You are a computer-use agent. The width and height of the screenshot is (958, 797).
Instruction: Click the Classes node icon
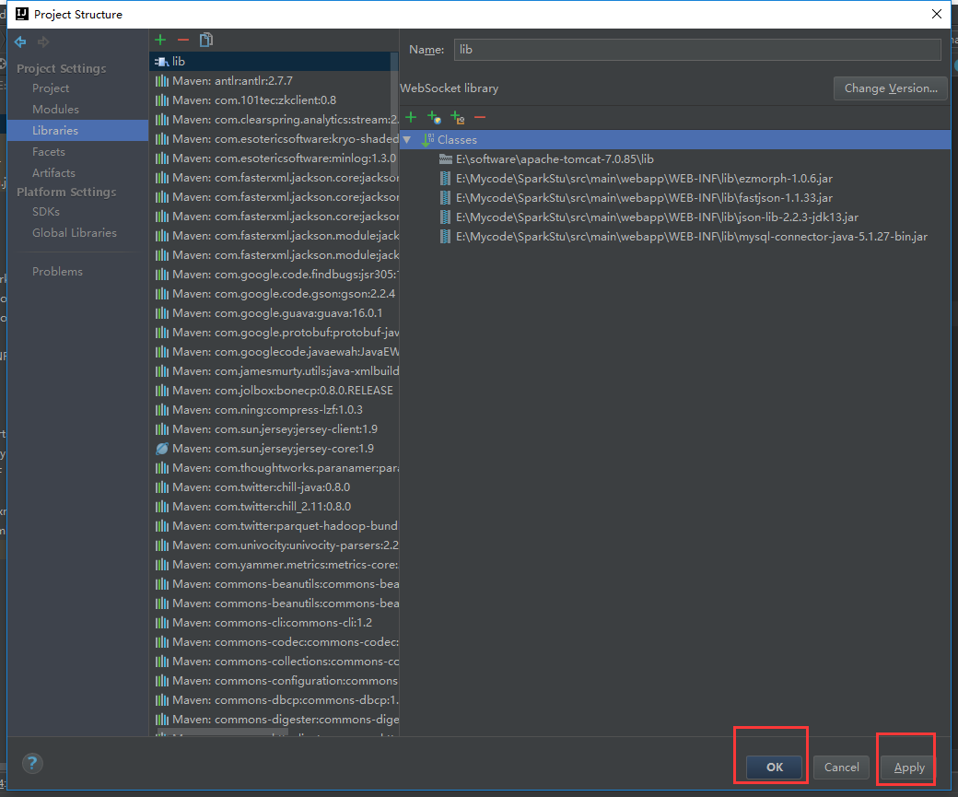(427, 139)
